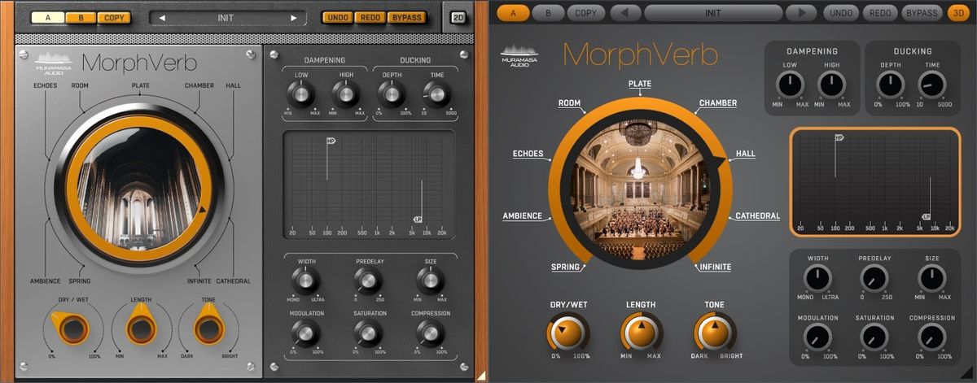Click REDO in the left view
The height and width of the screenshot is (383, 977).
click(370, 17)
